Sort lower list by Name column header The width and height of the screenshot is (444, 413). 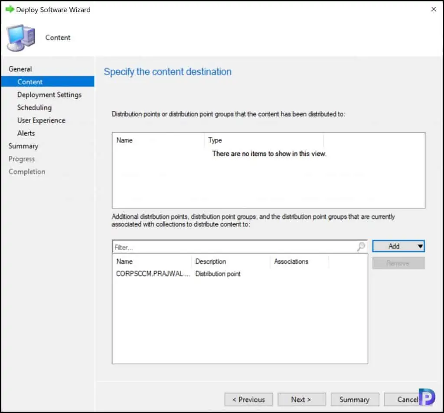click(152, 261)
